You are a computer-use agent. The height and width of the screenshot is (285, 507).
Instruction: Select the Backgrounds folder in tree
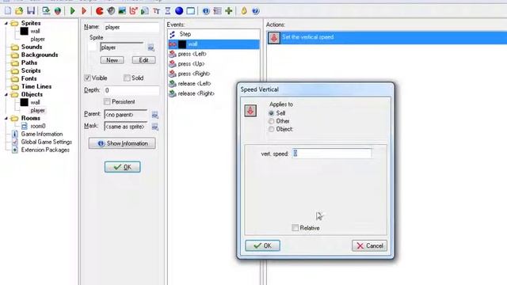pos(40,55)
